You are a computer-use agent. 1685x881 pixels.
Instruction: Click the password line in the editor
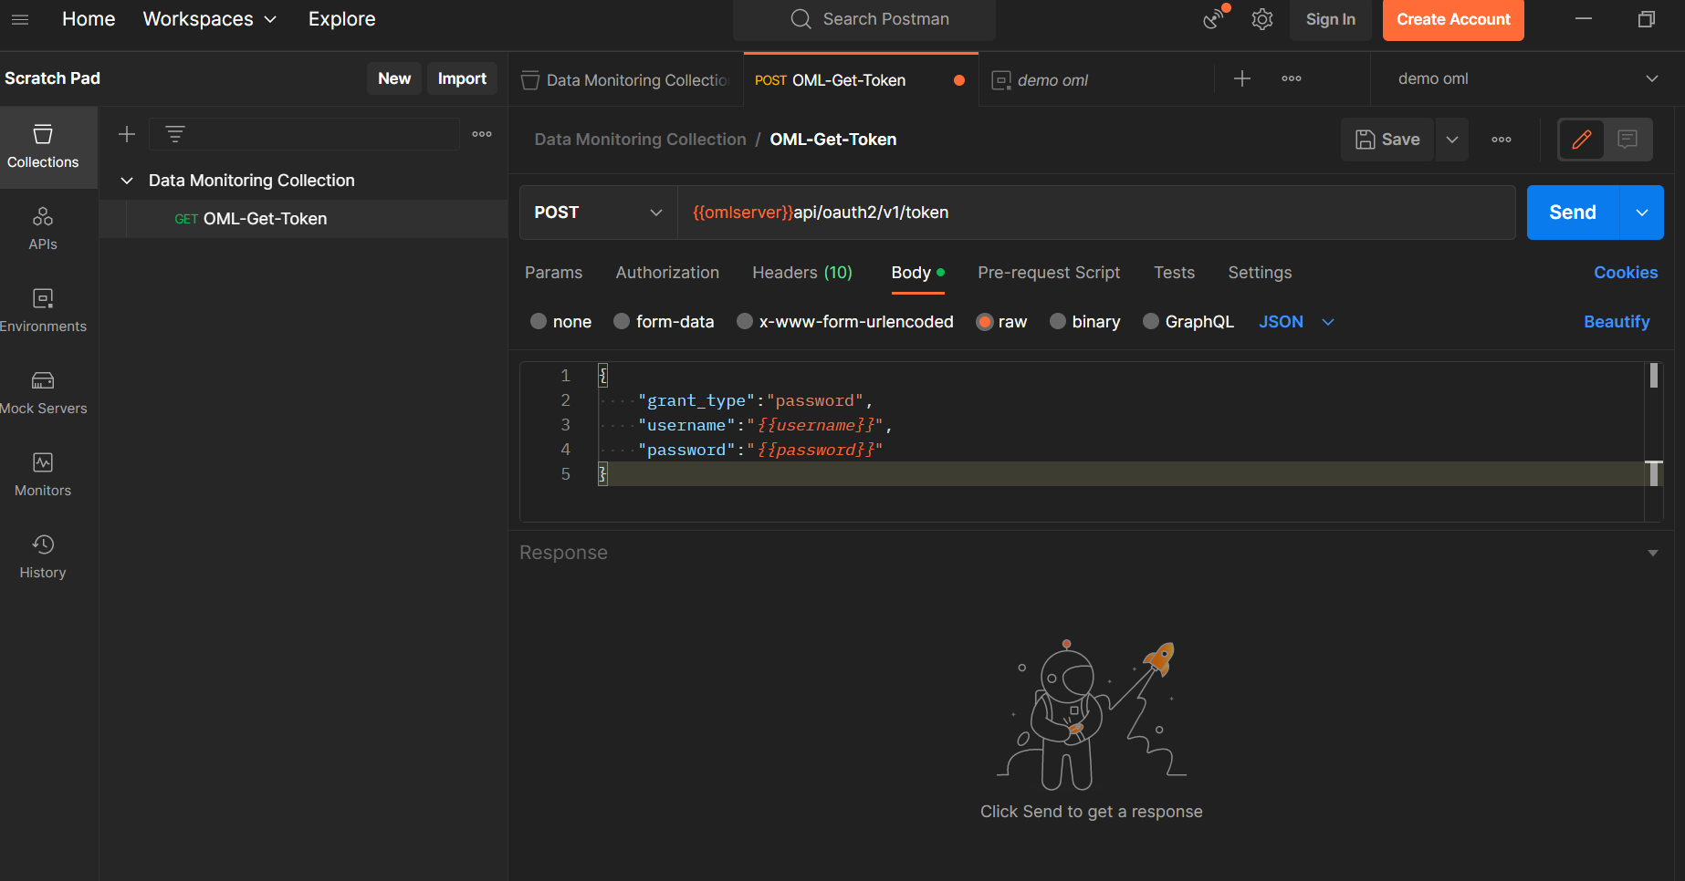pos(760,450)
